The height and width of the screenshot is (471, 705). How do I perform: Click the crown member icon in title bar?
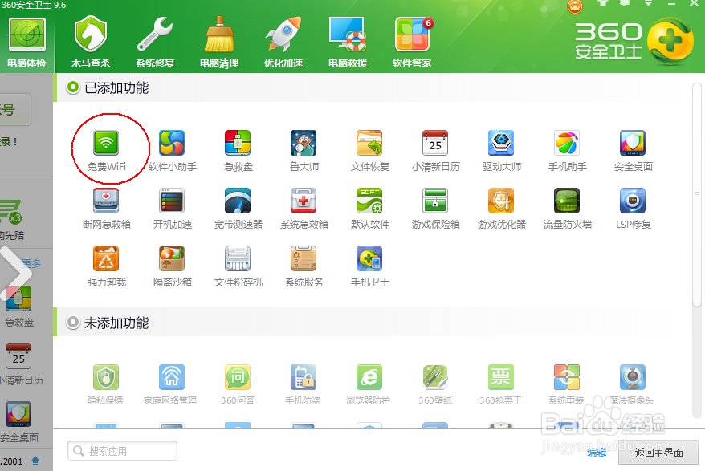pos(575,6)
